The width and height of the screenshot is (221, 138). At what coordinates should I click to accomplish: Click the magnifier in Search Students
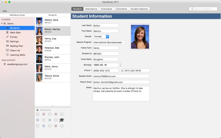(x=192, y=9)
